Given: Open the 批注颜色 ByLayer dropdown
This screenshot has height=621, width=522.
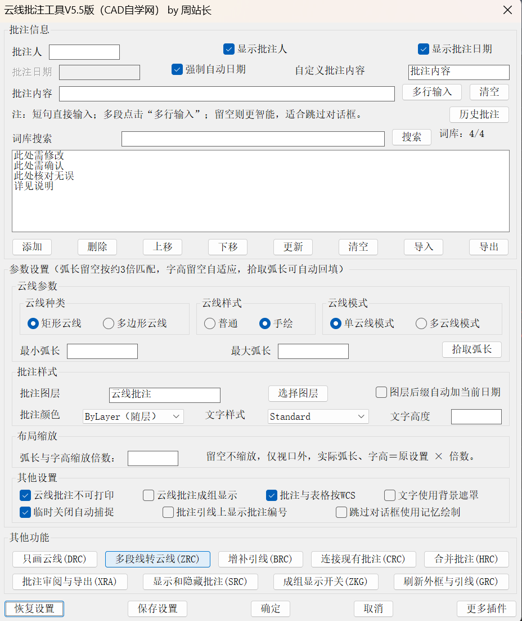Looking at the screenshot, I should tap(133, 416).
